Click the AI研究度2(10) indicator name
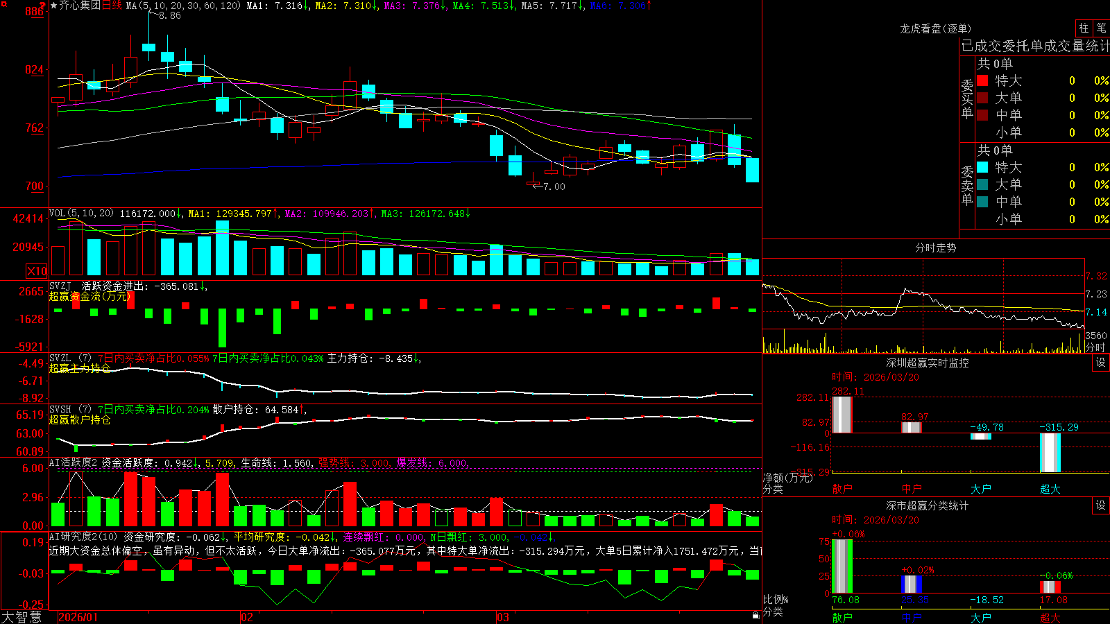The width and height of the screenshot is (1110, 624). (83, 537)
